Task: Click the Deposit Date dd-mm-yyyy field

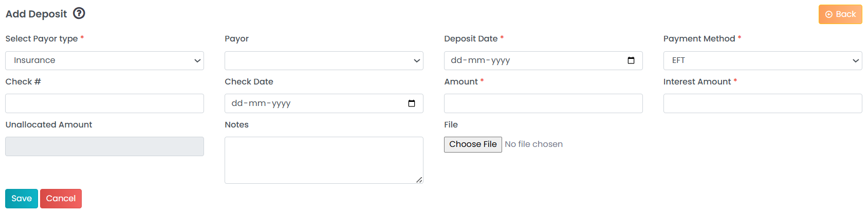Action: 543,60
